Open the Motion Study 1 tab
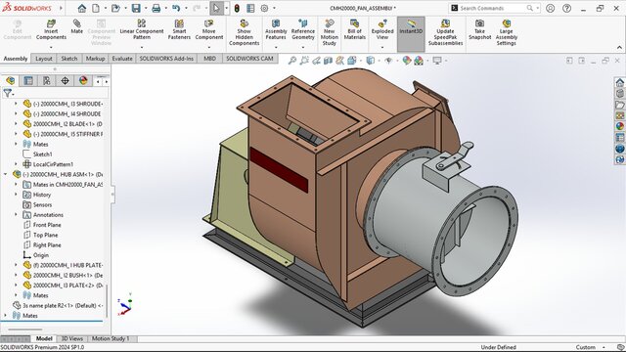The width and height of the screenshot is (626, 352). (111, 339)
